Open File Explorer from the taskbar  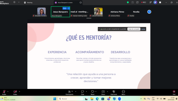92,99
